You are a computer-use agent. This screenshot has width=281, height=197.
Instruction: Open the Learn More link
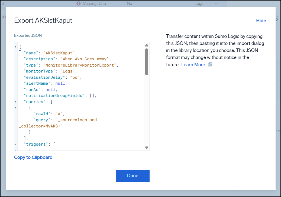(x=193, y=65)
